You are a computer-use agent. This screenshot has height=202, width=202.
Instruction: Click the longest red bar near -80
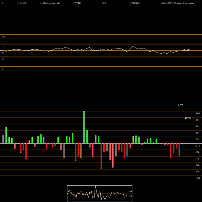pyautogui.click(x=101, y=156)
